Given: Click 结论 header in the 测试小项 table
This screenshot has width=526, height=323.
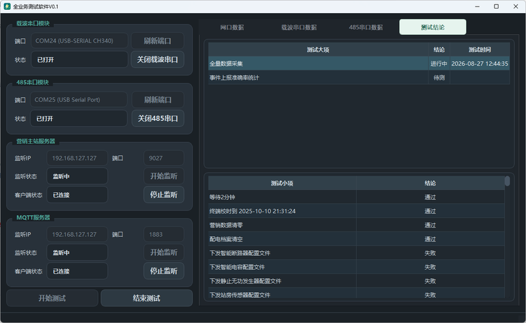Looking at the screenshot, I should click(x=430, y=183).
